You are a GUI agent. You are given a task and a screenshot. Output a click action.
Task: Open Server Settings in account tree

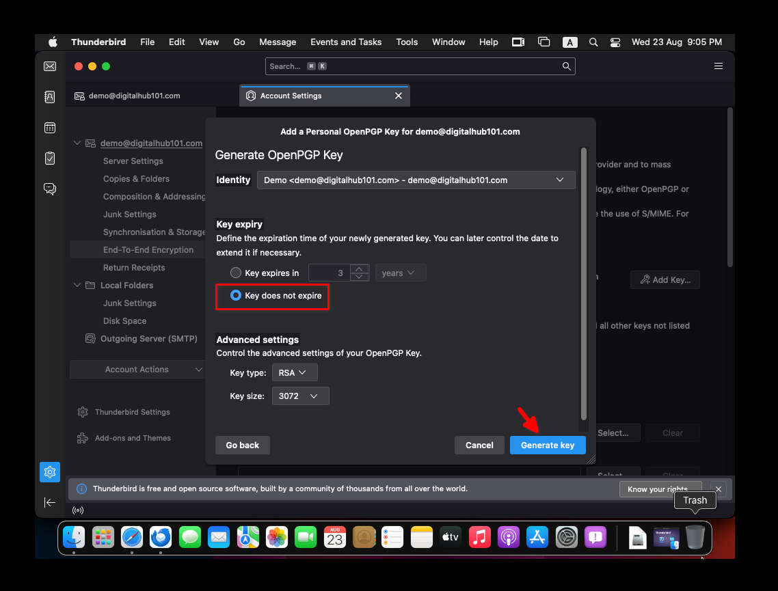133,161
